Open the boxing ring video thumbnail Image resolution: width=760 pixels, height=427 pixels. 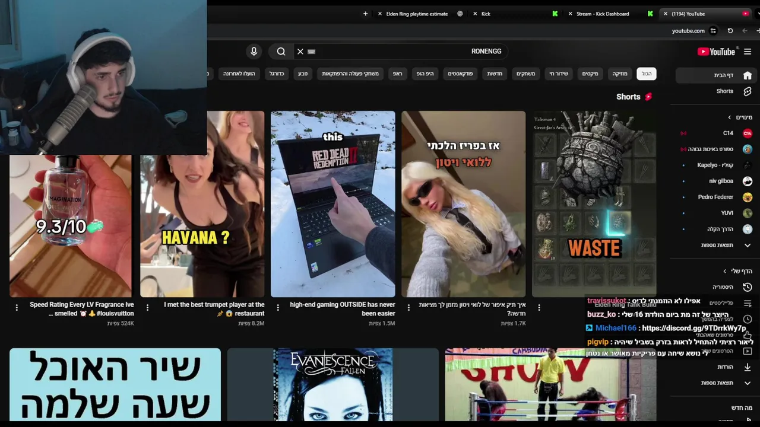coord(550,385)
